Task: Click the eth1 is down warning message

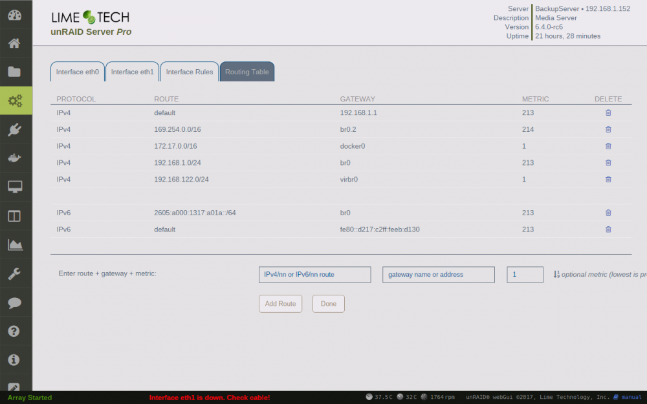Action: click(210, 398)
